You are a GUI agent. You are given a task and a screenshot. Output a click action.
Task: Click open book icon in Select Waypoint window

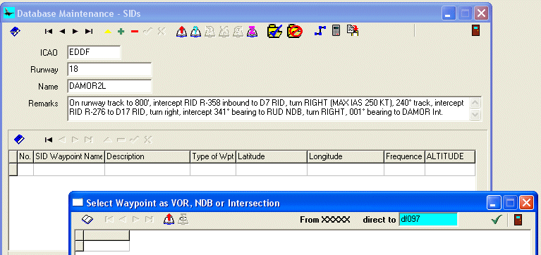tap(87, 220)
